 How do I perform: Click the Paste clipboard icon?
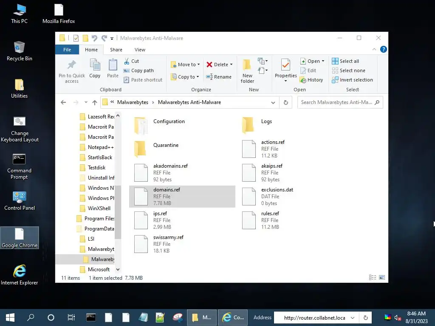pyautogui.click(x=113, y=65)
